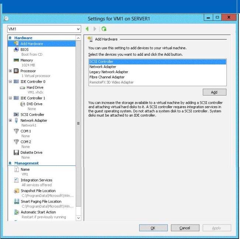This screenshot has height=239, width=240.
Task: Click the green refresh icon in toolbar
Action: click(x=104, y=29)
